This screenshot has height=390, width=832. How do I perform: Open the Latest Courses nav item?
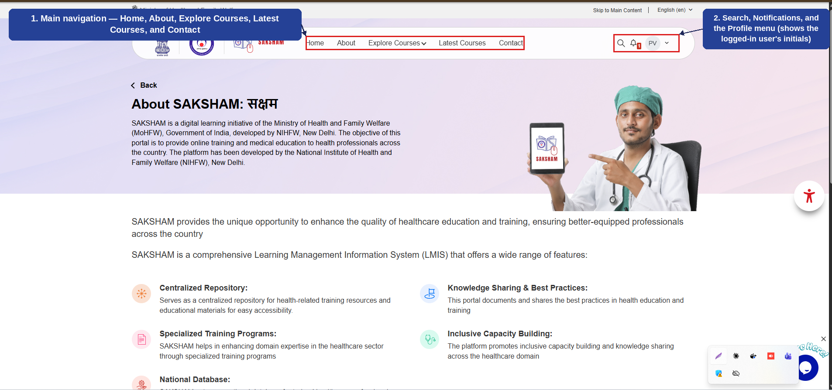click(462, 43)
